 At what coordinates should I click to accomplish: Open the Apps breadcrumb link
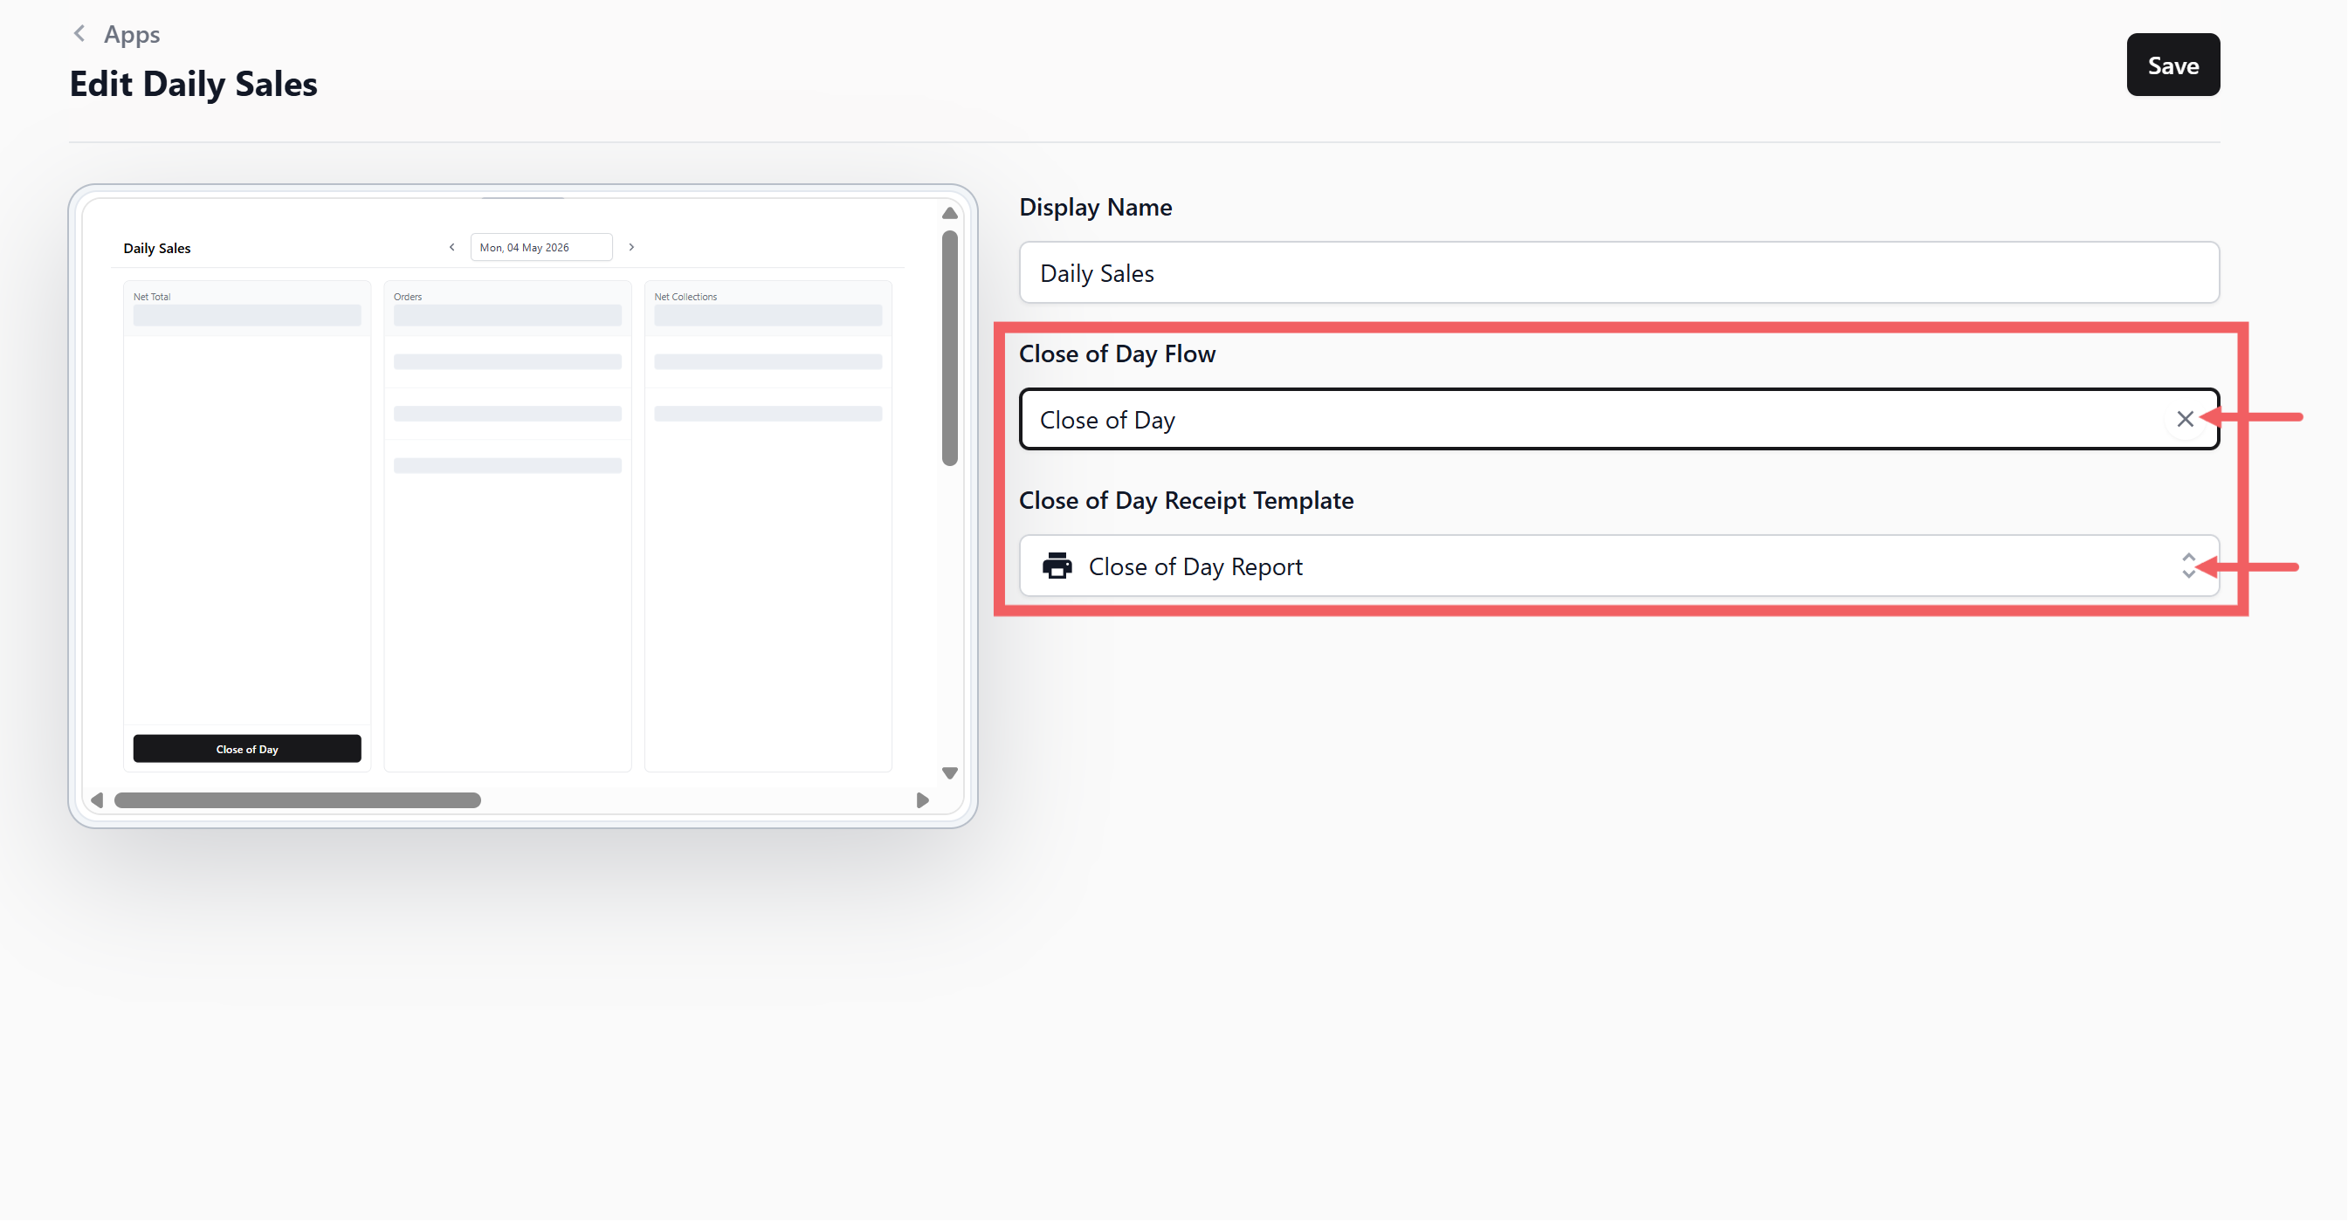(x=131, y=35)
